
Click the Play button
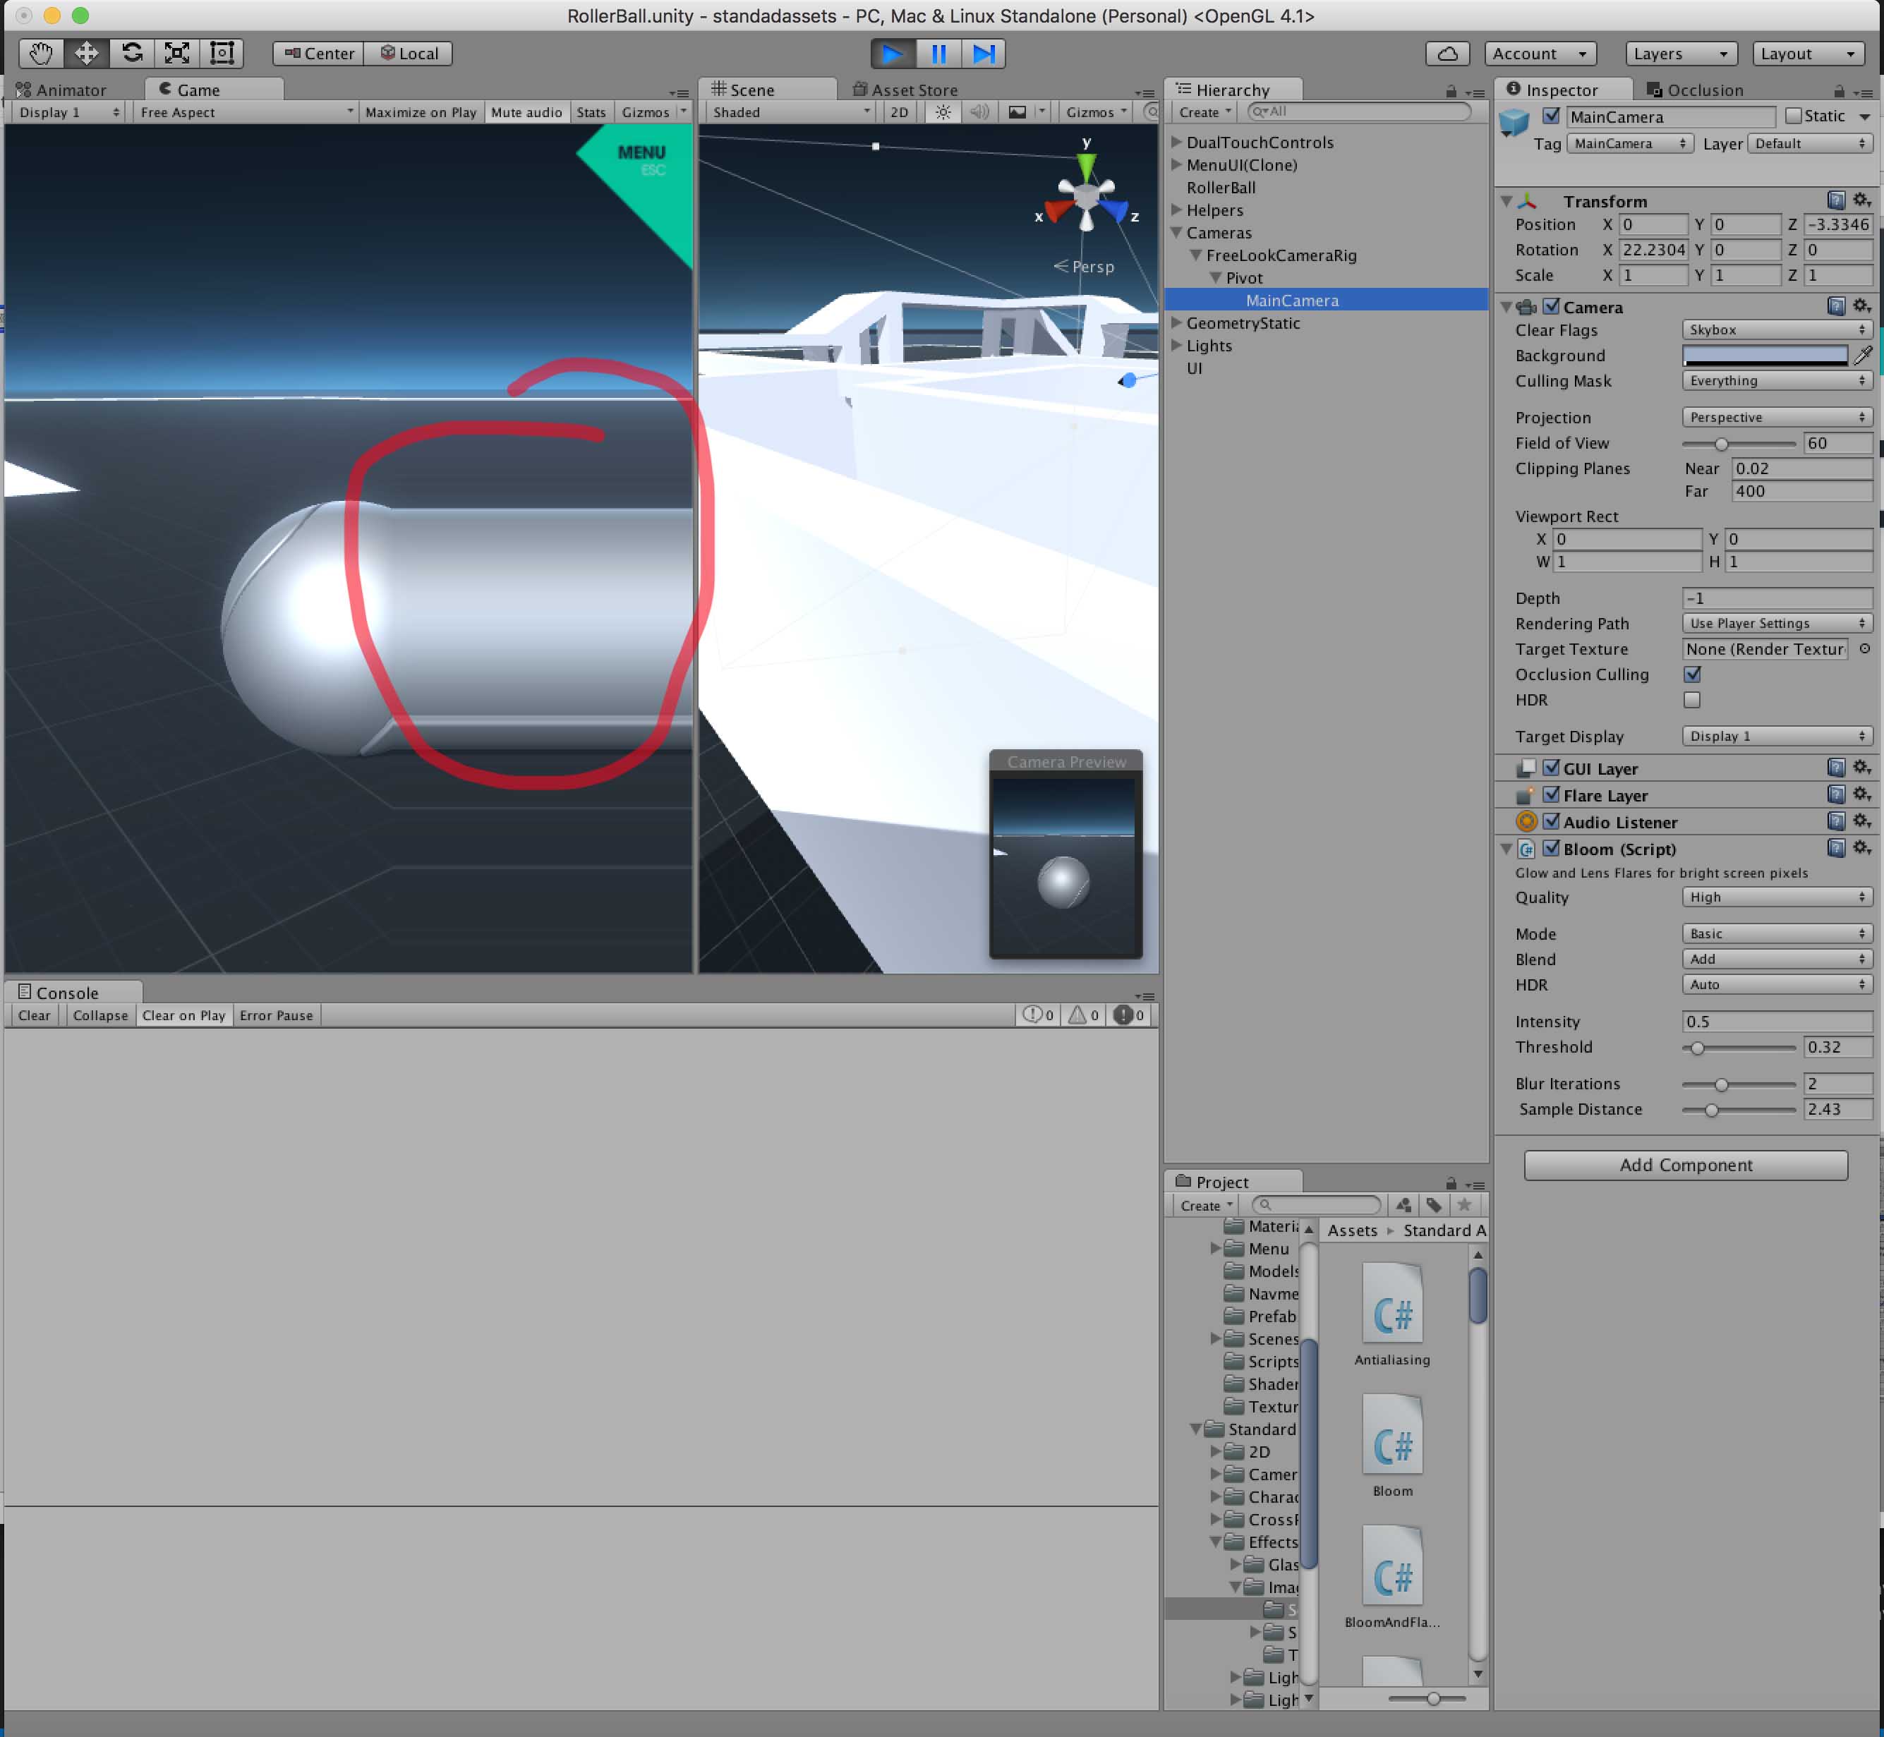coord(892,54)
